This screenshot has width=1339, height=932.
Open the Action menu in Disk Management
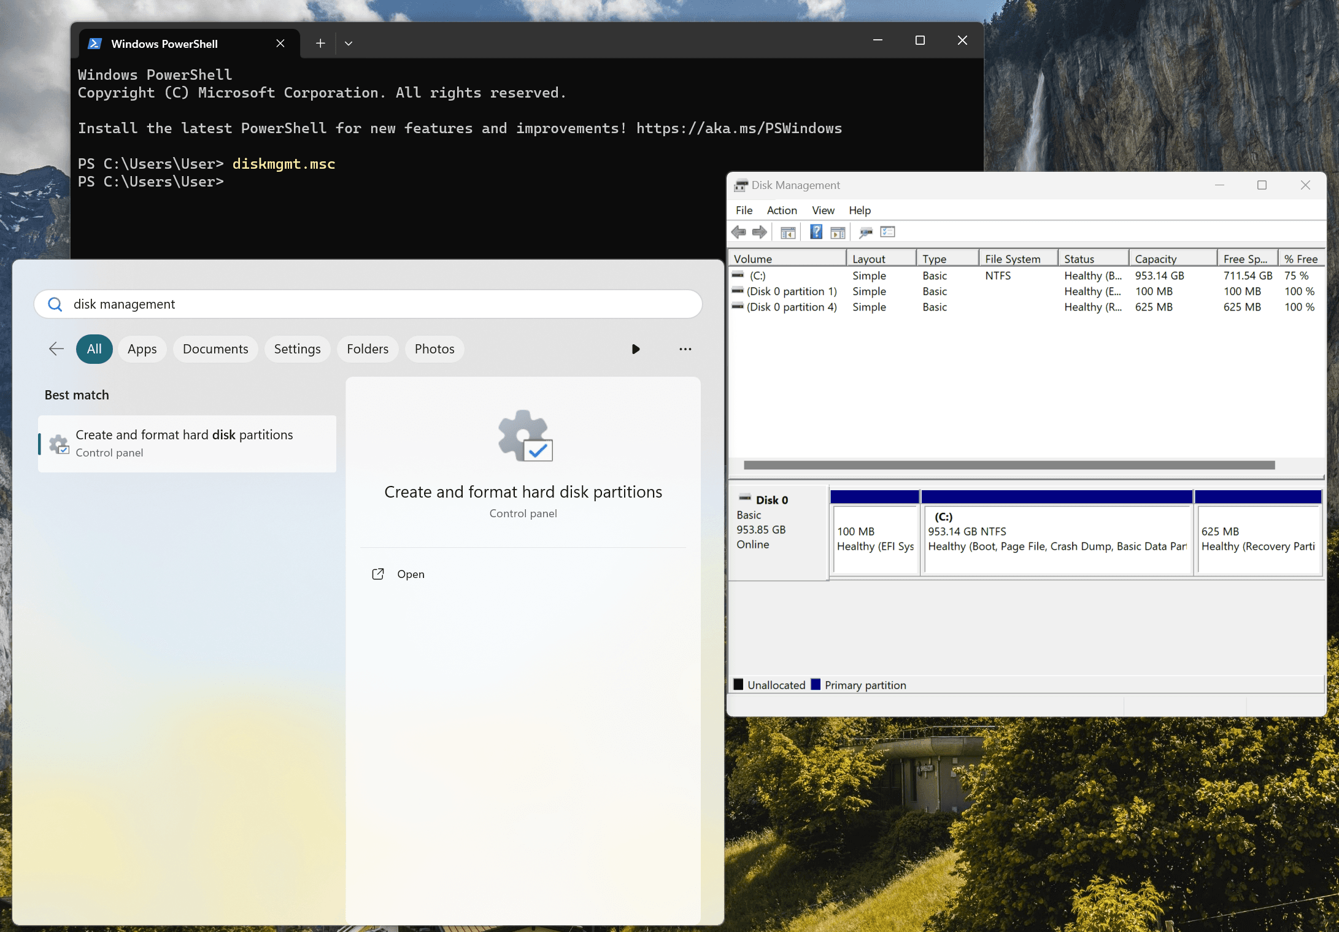[782, 210]
